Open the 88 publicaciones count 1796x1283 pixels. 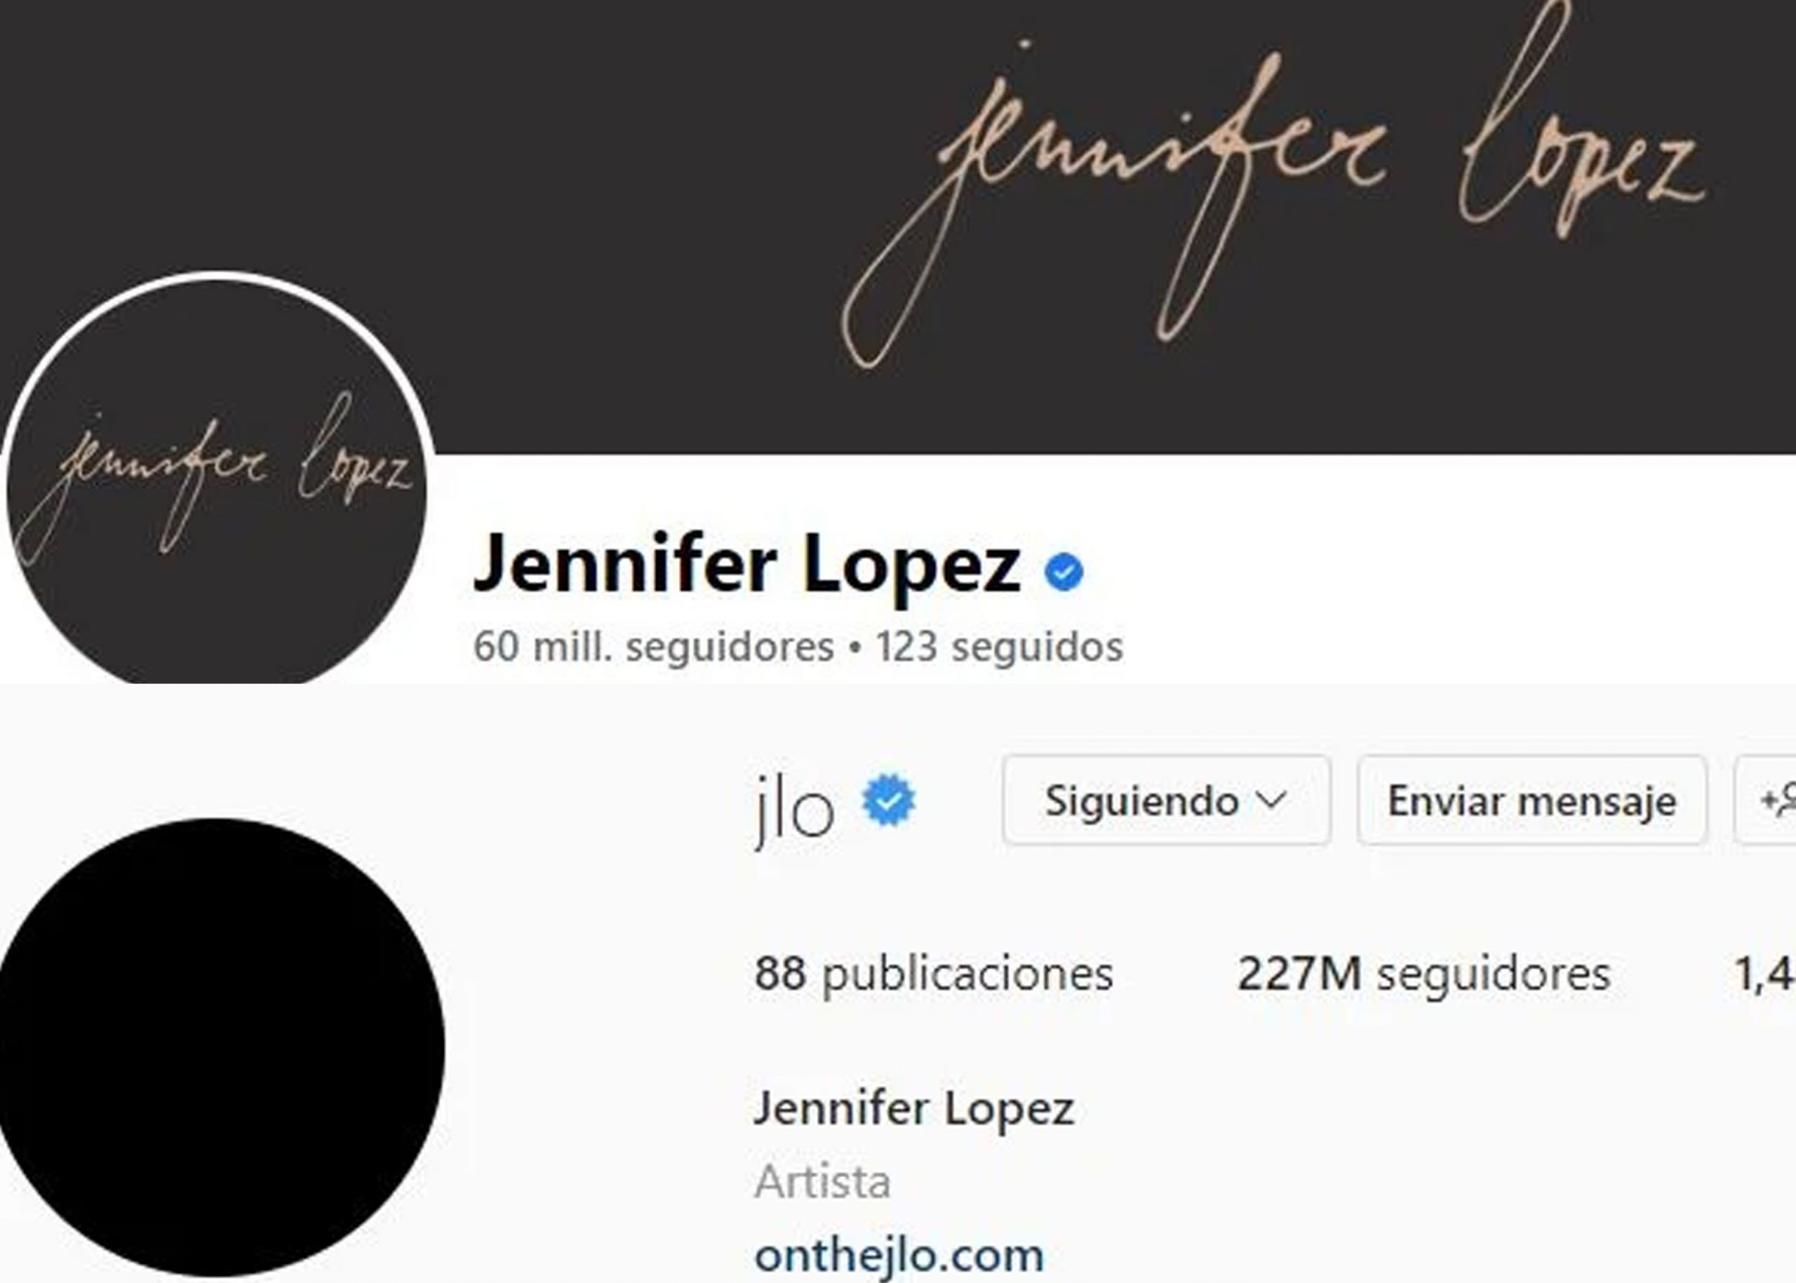pos(934,974)
